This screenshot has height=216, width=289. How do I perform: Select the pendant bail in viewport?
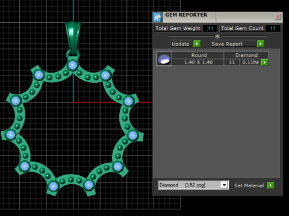[x=73, y=38]
